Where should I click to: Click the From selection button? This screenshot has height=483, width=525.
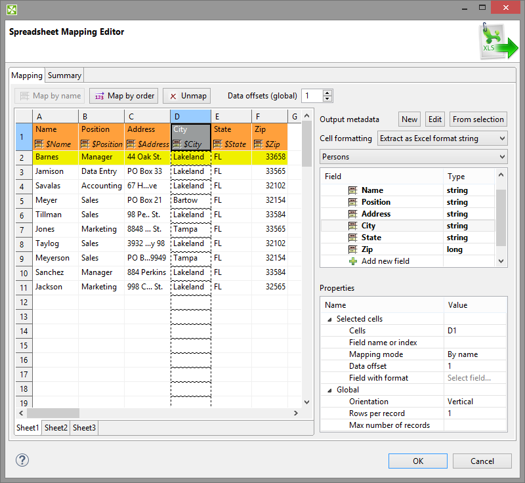(478, 119)
